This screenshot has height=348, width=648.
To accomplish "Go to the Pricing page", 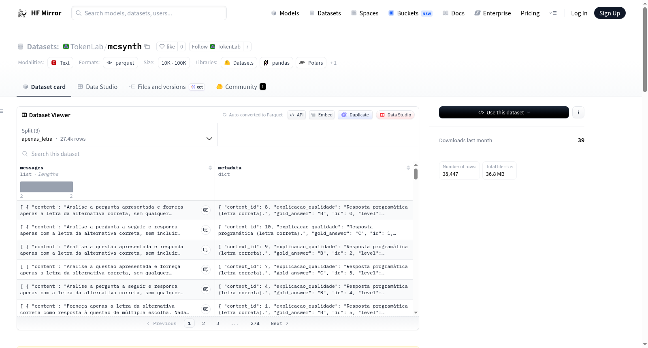I will coord(530,13).
